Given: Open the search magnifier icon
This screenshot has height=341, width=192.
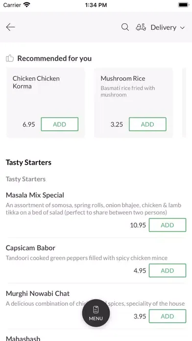Looking at the screenshot, I should click(x=125, y=27).
